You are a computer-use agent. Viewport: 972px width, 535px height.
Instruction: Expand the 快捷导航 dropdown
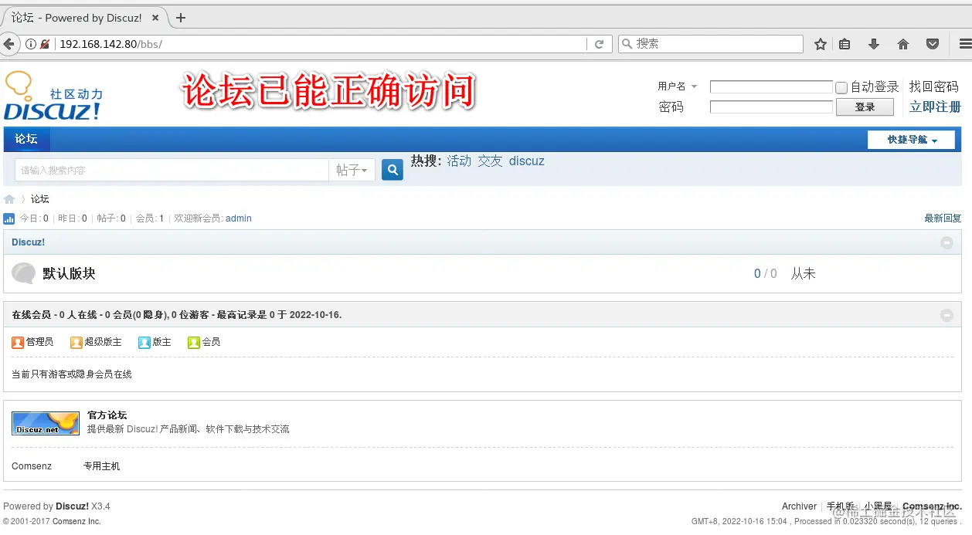coord(912,140)
